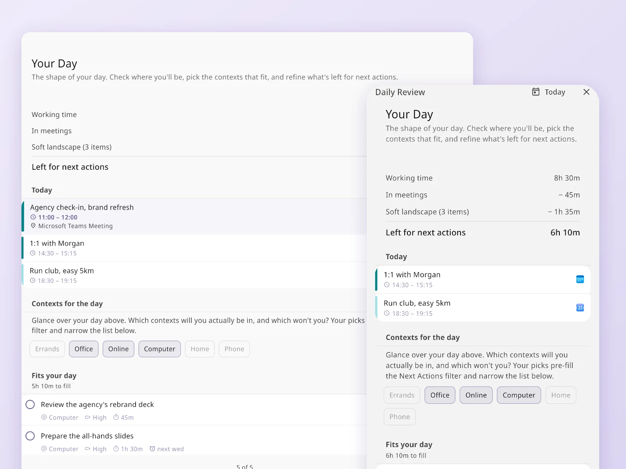Image resolution: width=626 pixels, height=469 pixels.
Task: Click the 8h 30m working time value
Action: (x=567, y=178)
